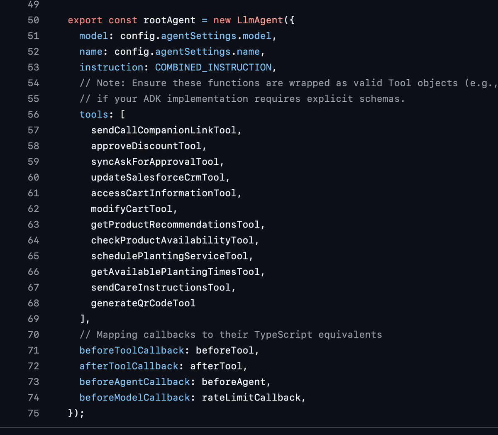
Task: Click modifyCartTool on line 62
Action: pyautogui.click(x=133, y=209)
